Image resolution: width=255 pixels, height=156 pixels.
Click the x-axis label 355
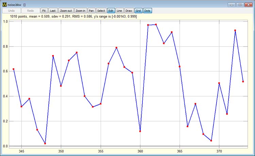pos(101,151)
